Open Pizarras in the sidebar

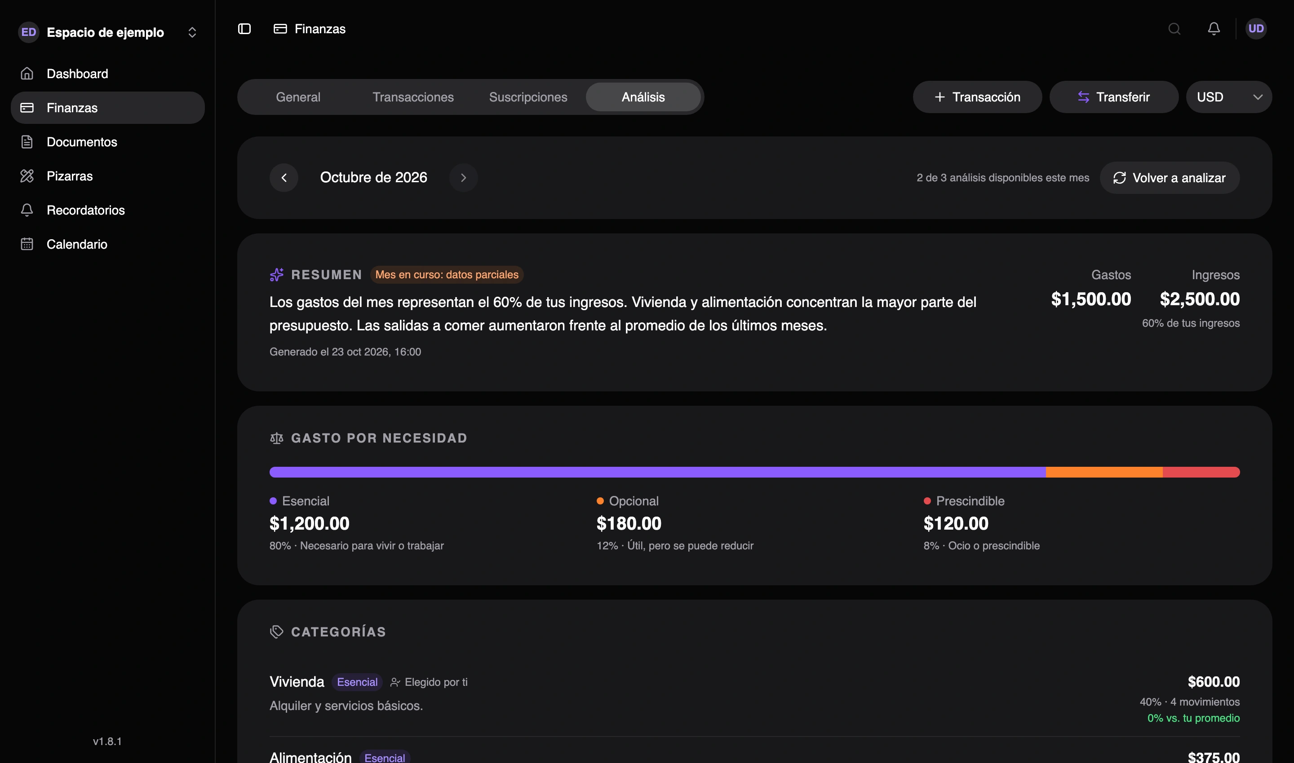[107, 176]
